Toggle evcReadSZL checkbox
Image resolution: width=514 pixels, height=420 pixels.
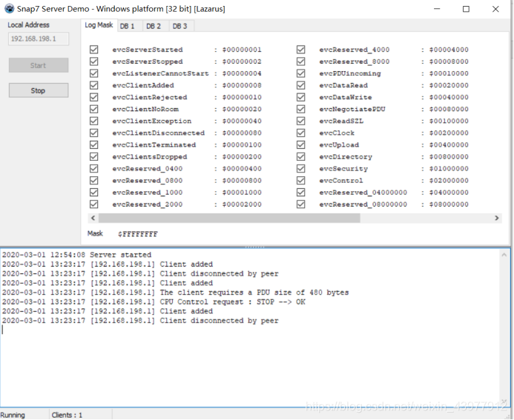click(x=301, y=121)
